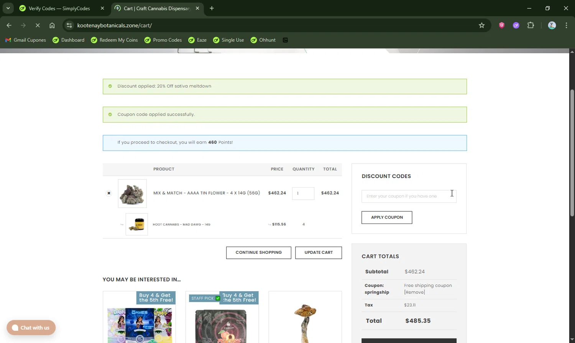Open the Extensions puzzle menu

tap(531, 25)
